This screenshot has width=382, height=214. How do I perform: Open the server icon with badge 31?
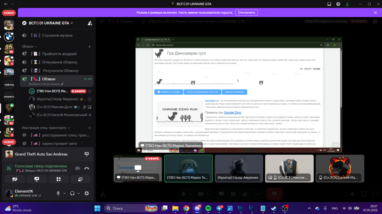click(x=9, y=120)
